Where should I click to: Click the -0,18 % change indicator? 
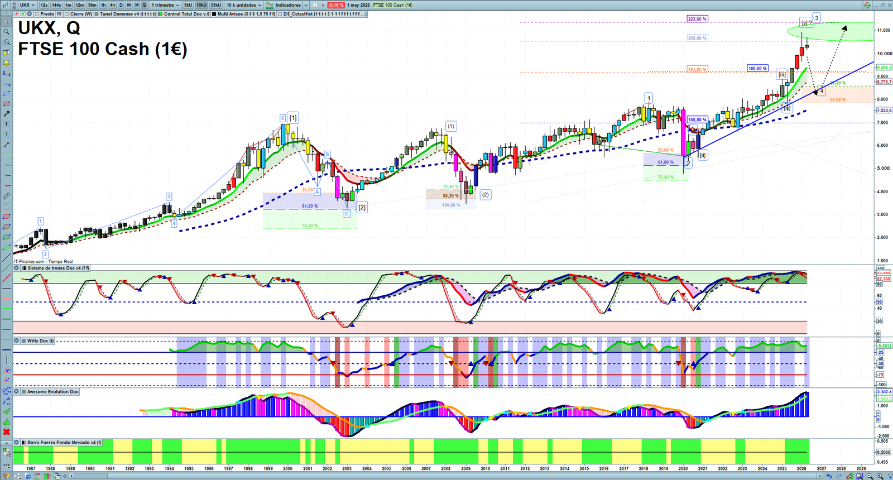click(336, 5)
